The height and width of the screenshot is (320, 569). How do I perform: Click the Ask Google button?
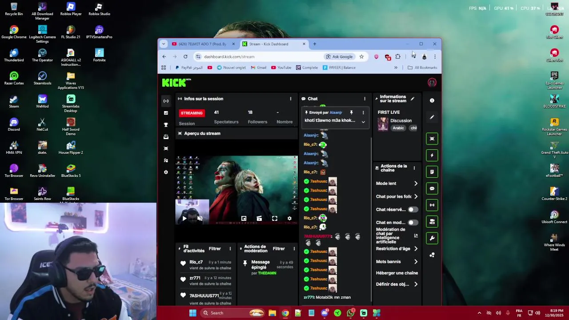tap(339, 56)
